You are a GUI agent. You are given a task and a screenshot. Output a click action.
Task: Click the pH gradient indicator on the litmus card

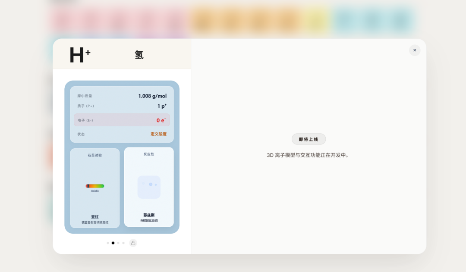click(94, 185)
